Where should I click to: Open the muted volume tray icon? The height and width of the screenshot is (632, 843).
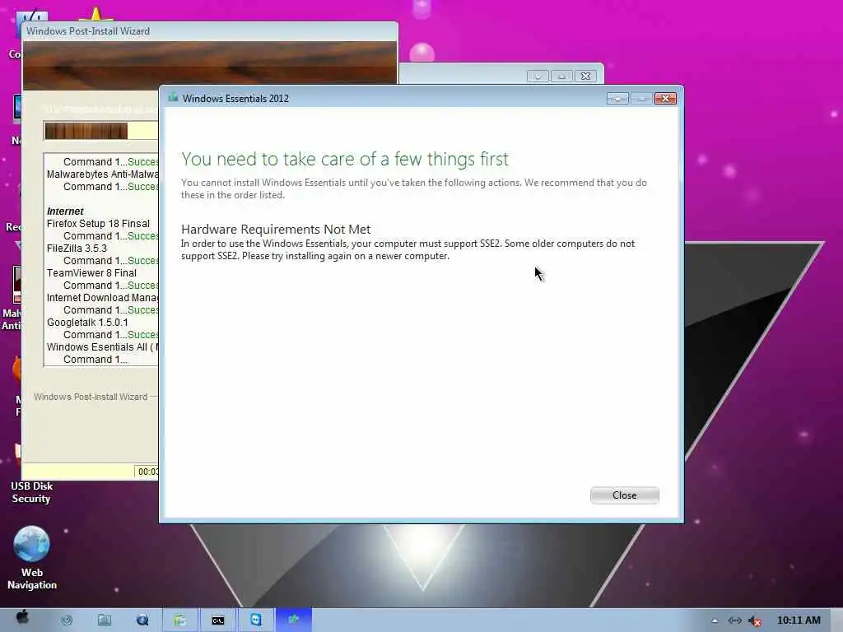(755, 620)
